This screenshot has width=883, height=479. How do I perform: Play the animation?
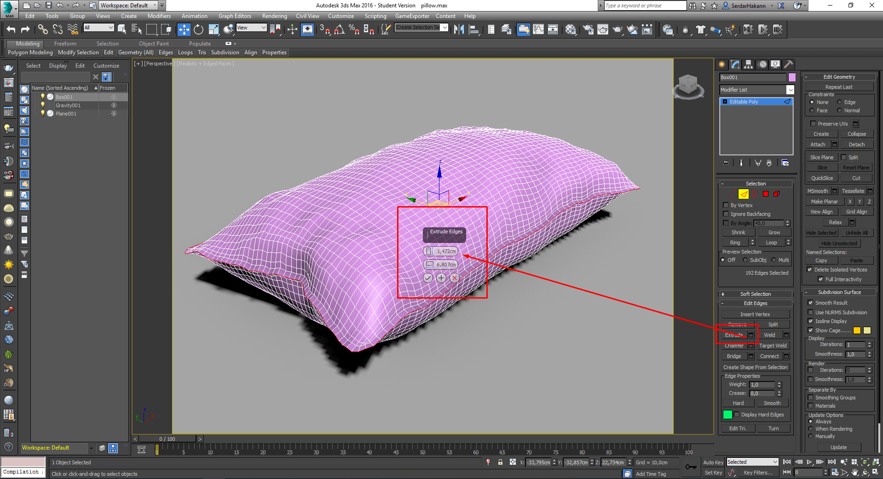[x=809, y=462]
